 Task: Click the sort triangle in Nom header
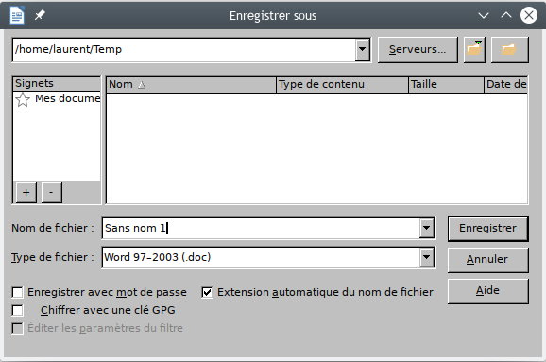pyautogui.click(x=142, y=85)
